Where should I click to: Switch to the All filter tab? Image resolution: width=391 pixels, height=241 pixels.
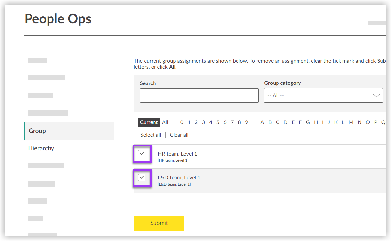tap(165, 122)
